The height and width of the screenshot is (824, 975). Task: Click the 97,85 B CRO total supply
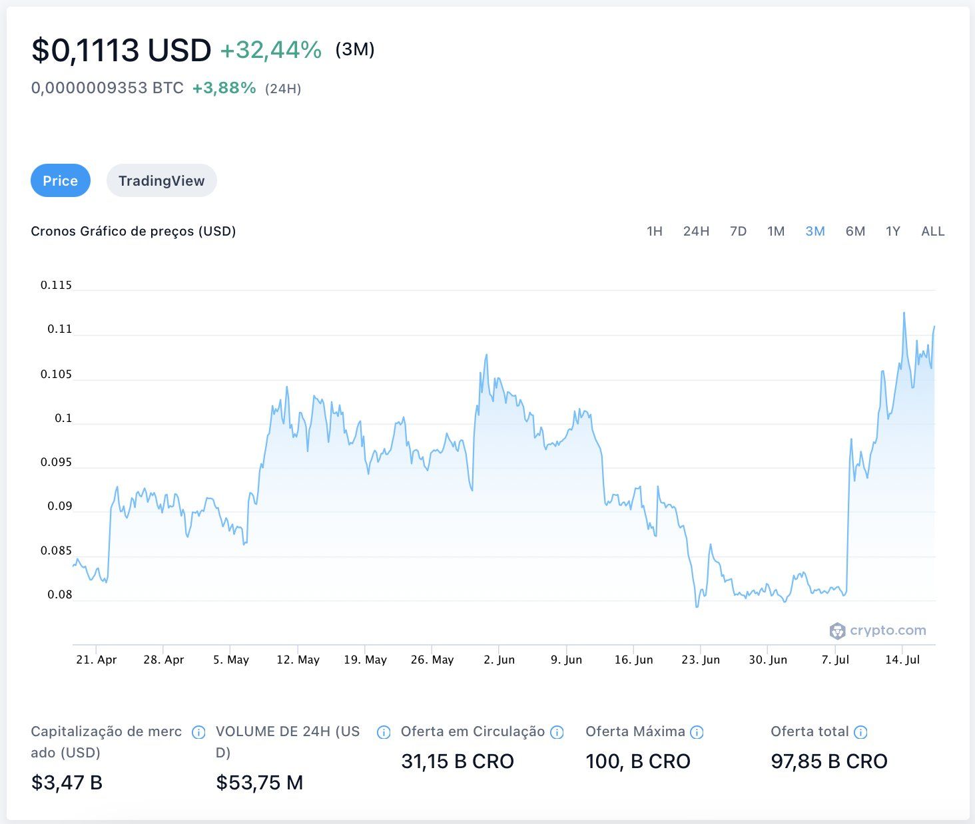click(x=829, y=761)
